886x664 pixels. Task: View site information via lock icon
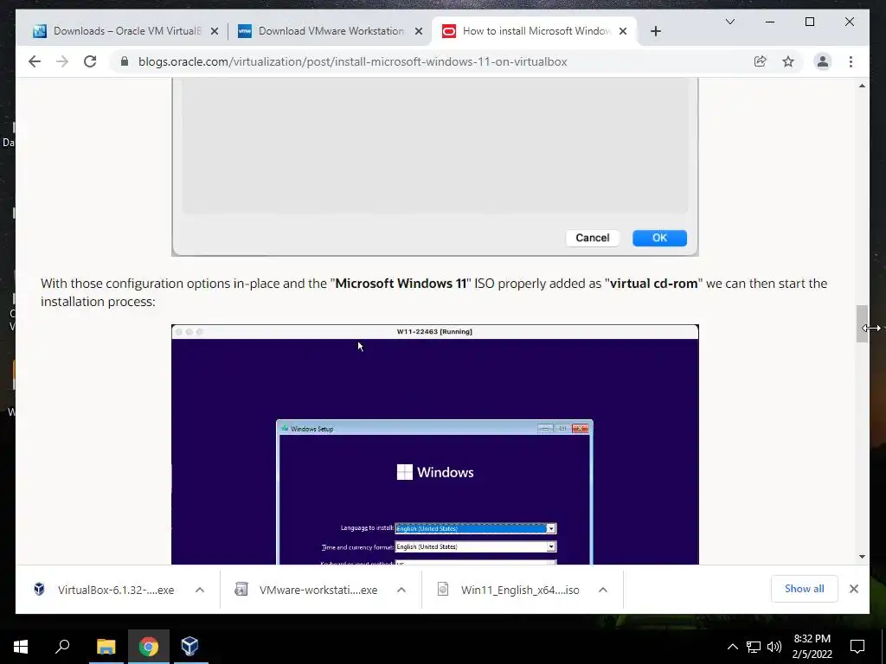pos(125,61)
